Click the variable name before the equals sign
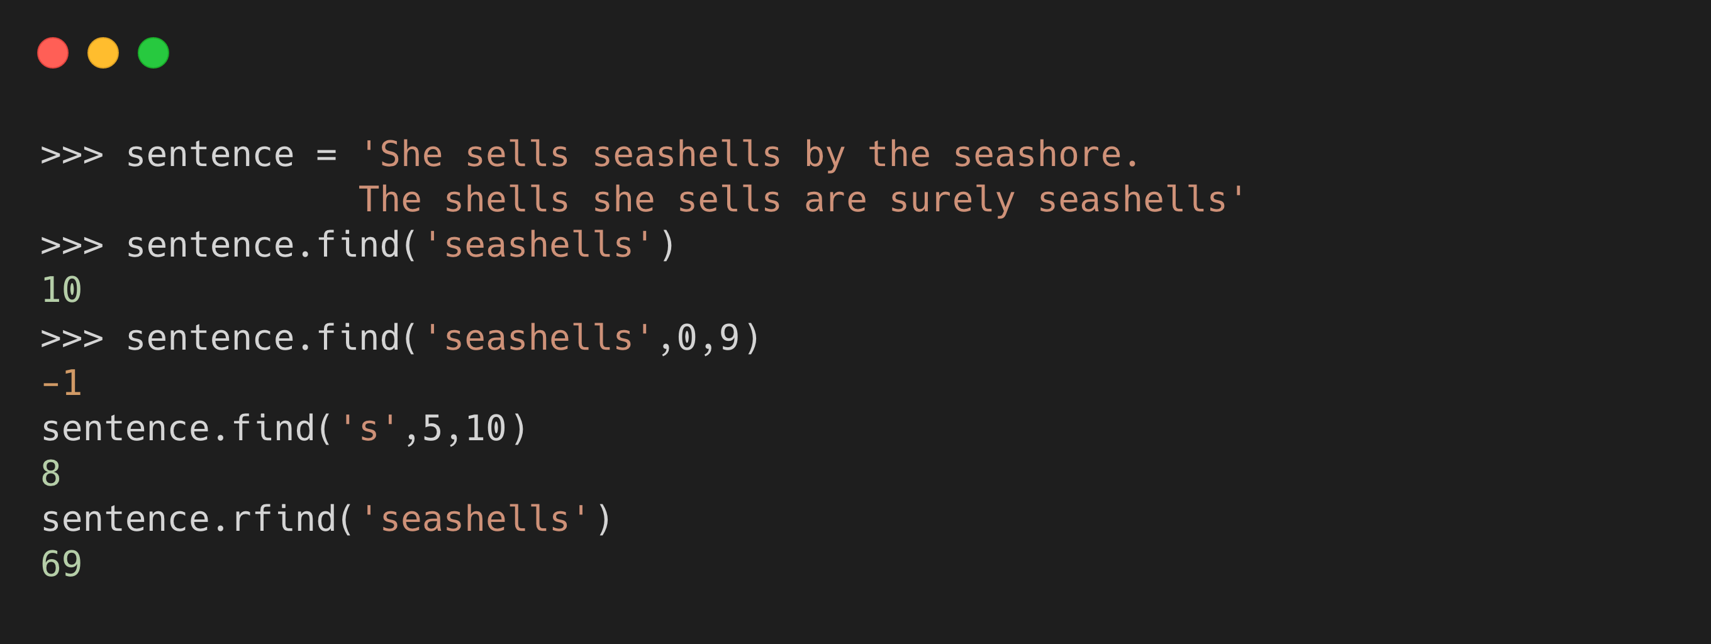Screen dimensions: 1711x644 pos(210,155)
